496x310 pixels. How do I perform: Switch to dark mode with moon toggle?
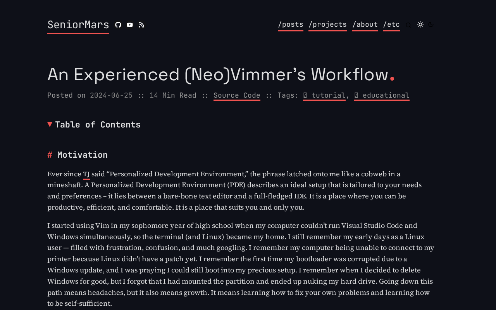tap(430, 24)
